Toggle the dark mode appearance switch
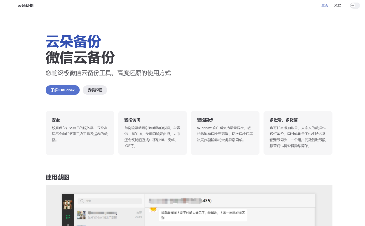The height and width of the screenshot is (226, 365). tap(355, 6)
